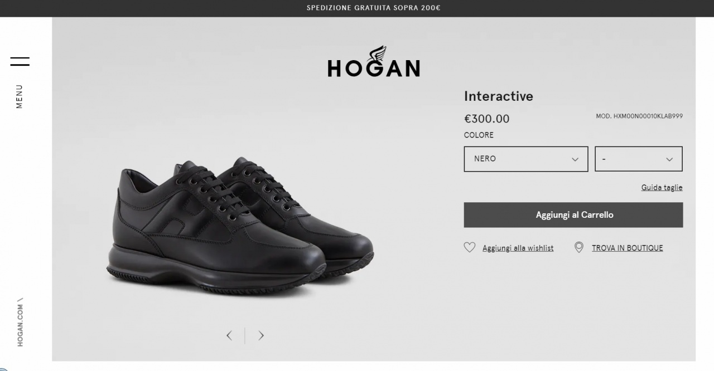
Task: Click the vertical MENU label
Action: click(x=20, y=96)
